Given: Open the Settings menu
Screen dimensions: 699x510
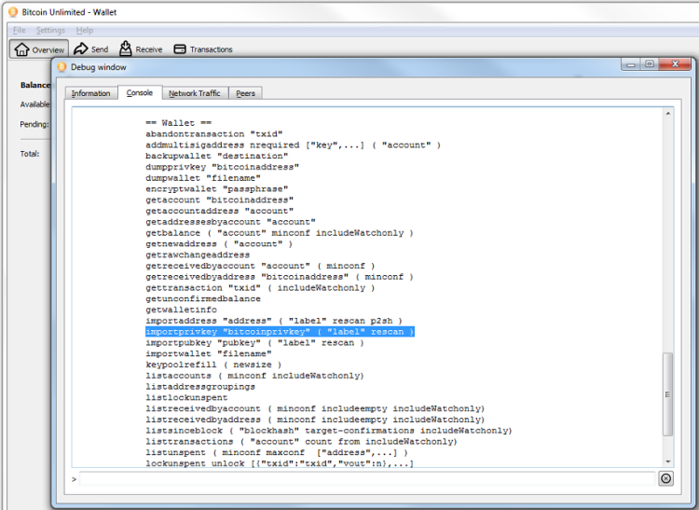Looking at the screenshot, I should pyautogui.click(x=50, y=31).
